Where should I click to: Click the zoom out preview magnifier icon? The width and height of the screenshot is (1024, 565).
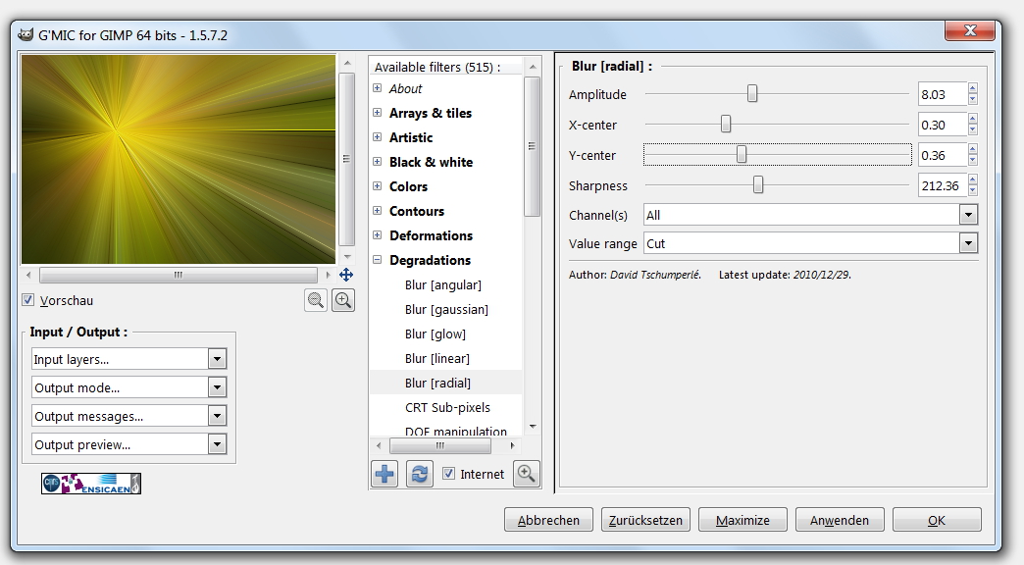[x=316, y=301]
